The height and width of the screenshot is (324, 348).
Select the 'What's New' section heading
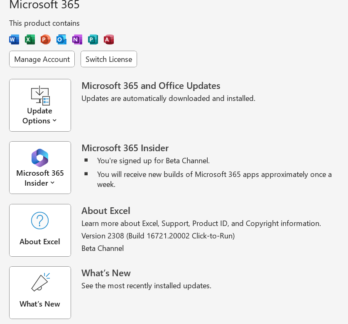pyautogui.click(x=106, y=273)
